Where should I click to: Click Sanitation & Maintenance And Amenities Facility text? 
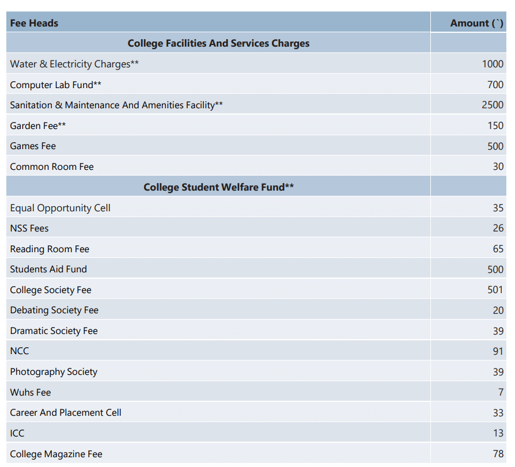click(116, 105)
